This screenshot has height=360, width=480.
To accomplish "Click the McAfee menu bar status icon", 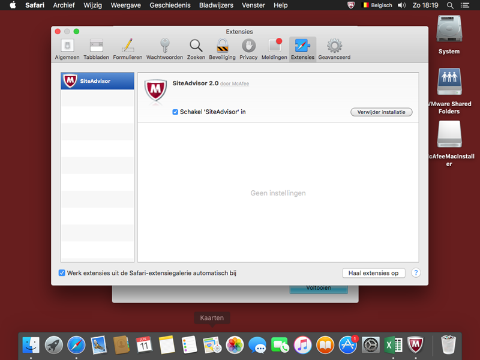I will coord(351,5).
